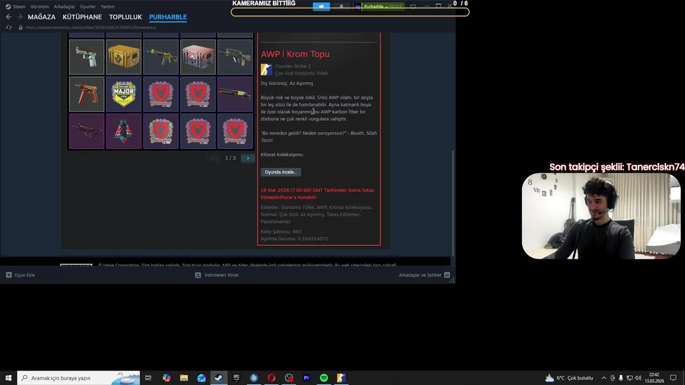
Task: Select the orange-red pistol inventory item
Action: click(87, 94)
